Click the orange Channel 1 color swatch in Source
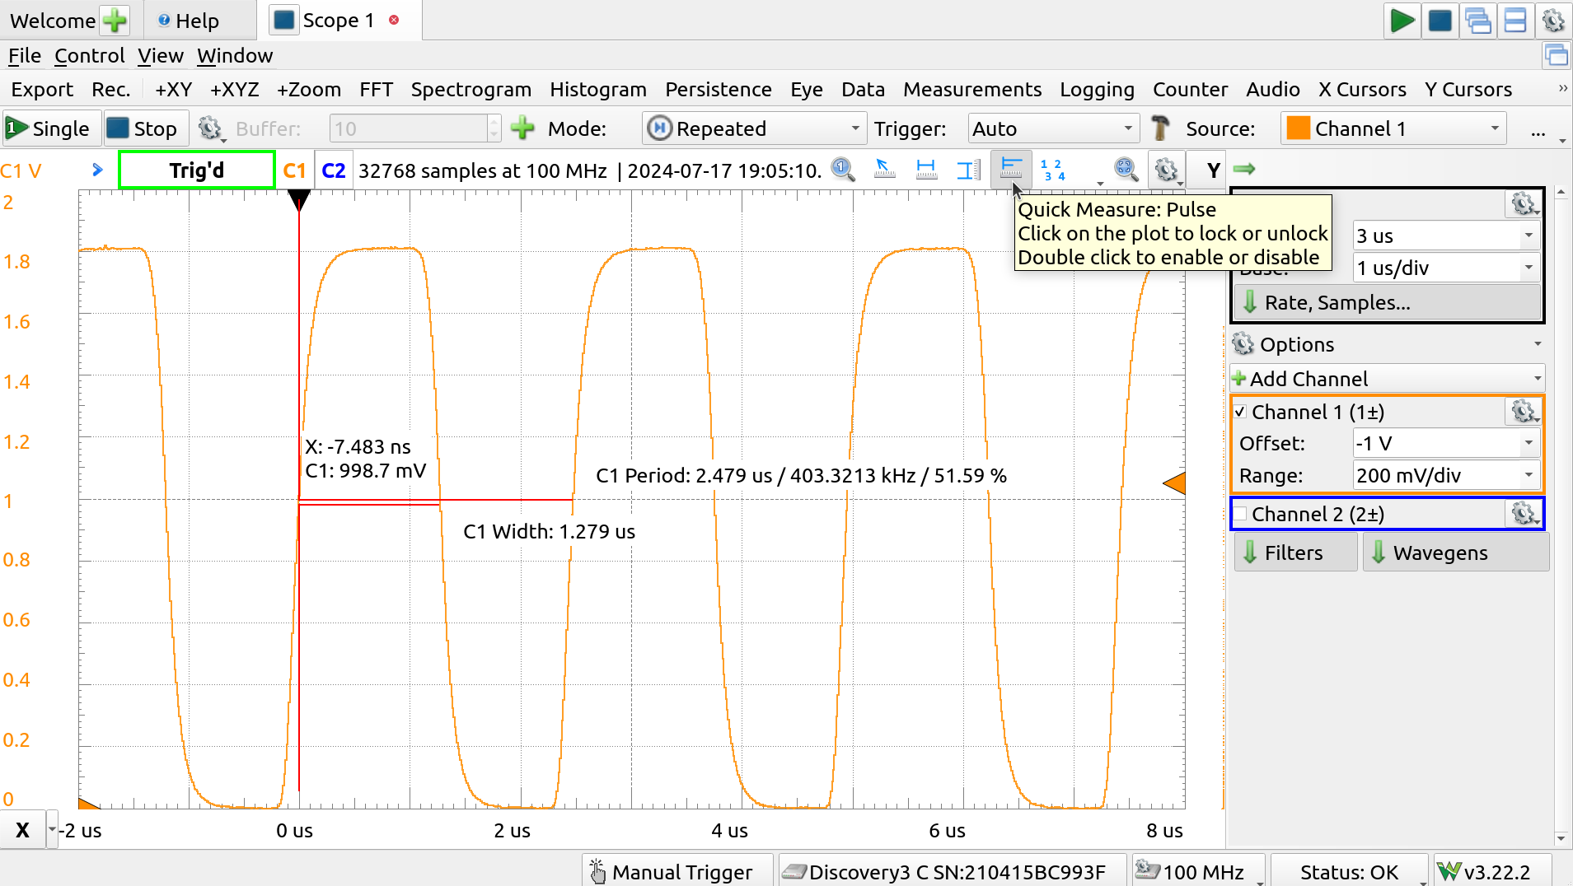 (x=1298, y=128)
